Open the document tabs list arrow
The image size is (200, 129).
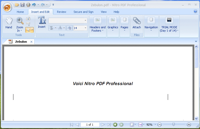tap(196, 41)
